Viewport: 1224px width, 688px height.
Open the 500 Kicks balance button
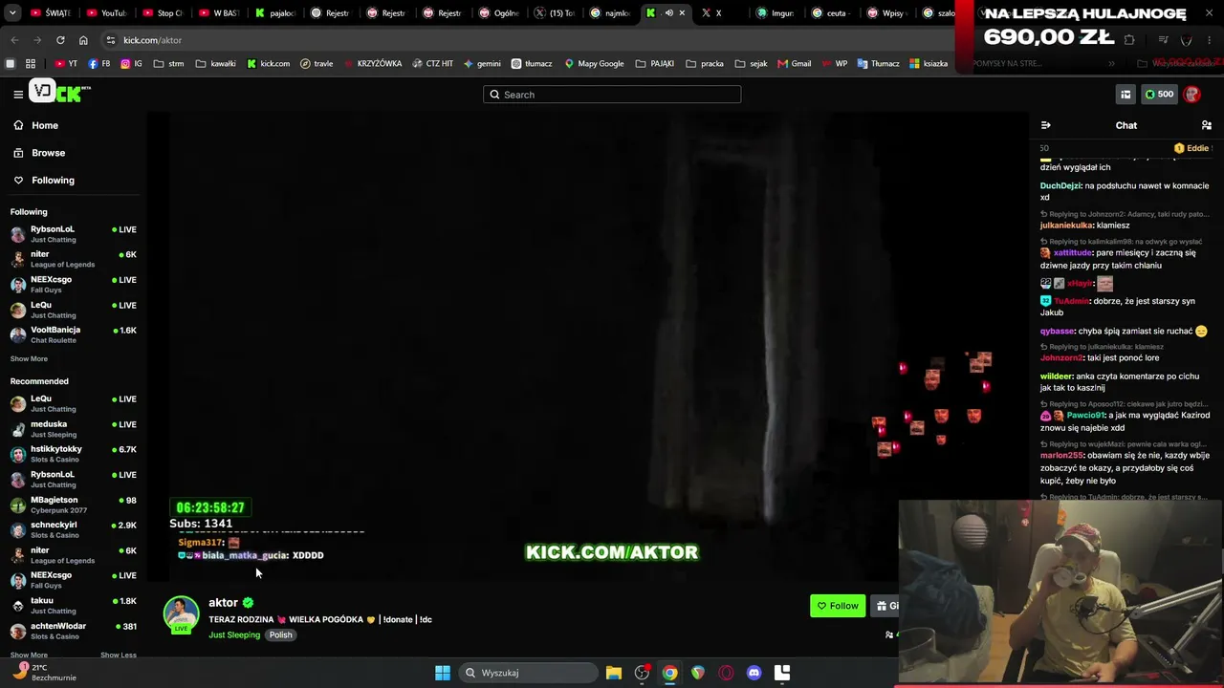tap(1159, 95)
